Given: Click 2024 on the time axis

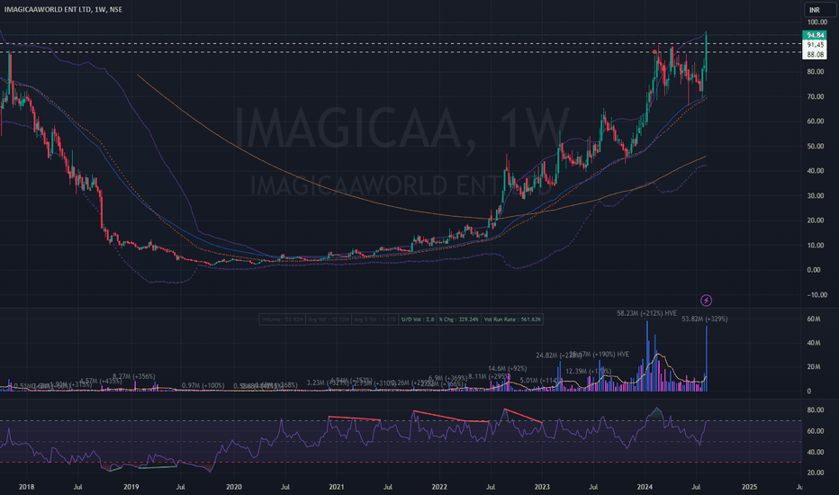Looking at the screenshot, I should 645,487.
